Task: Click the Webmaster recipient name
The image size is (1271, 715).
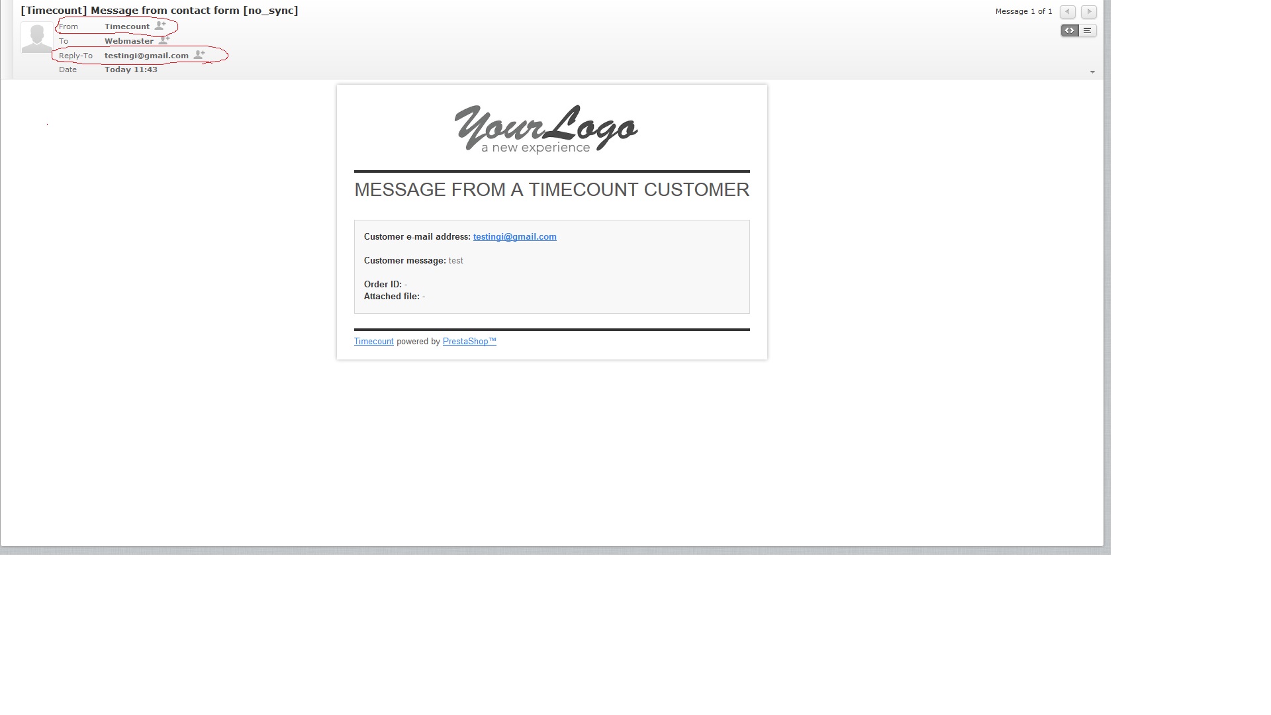Action: pos(129,41)
